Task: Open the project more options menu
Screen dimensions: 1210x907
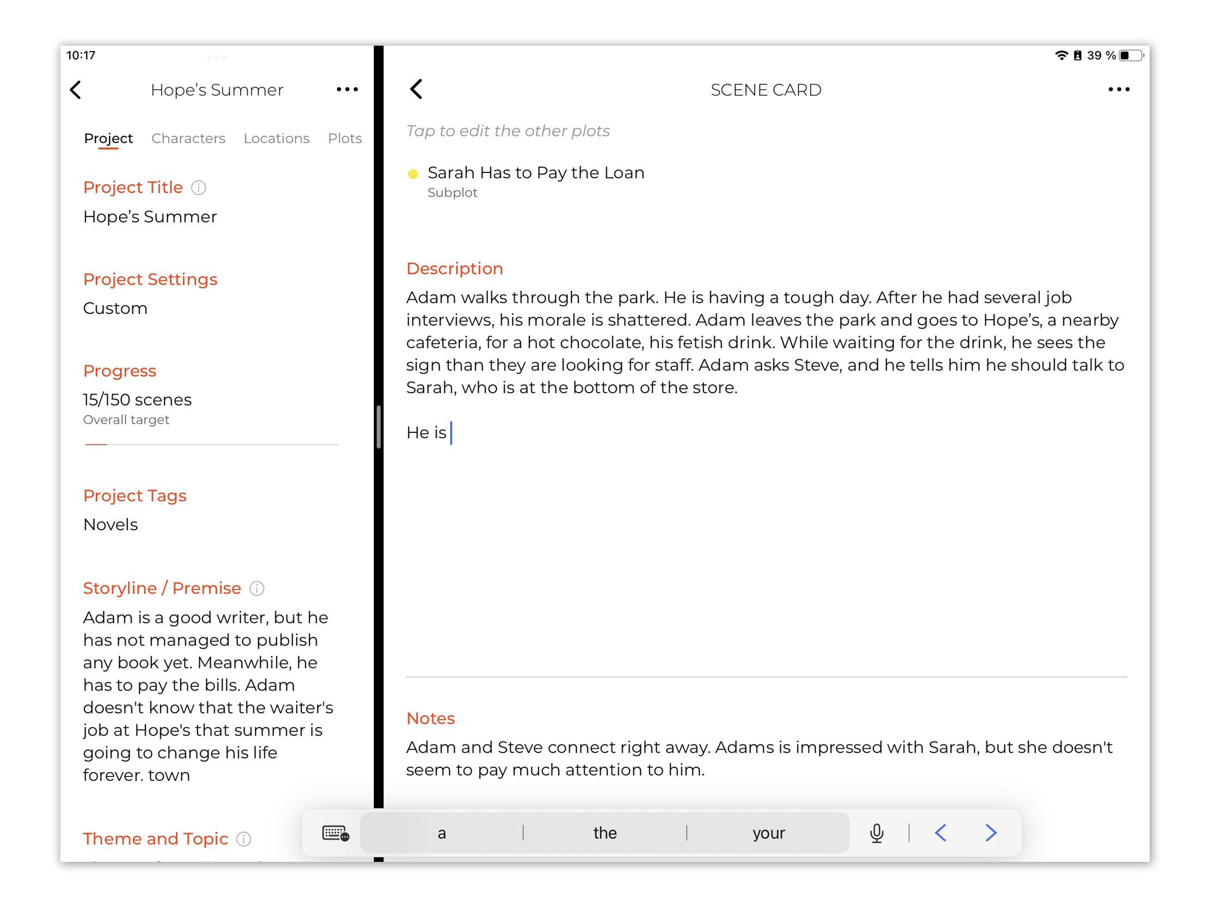Action: [347, 89]
